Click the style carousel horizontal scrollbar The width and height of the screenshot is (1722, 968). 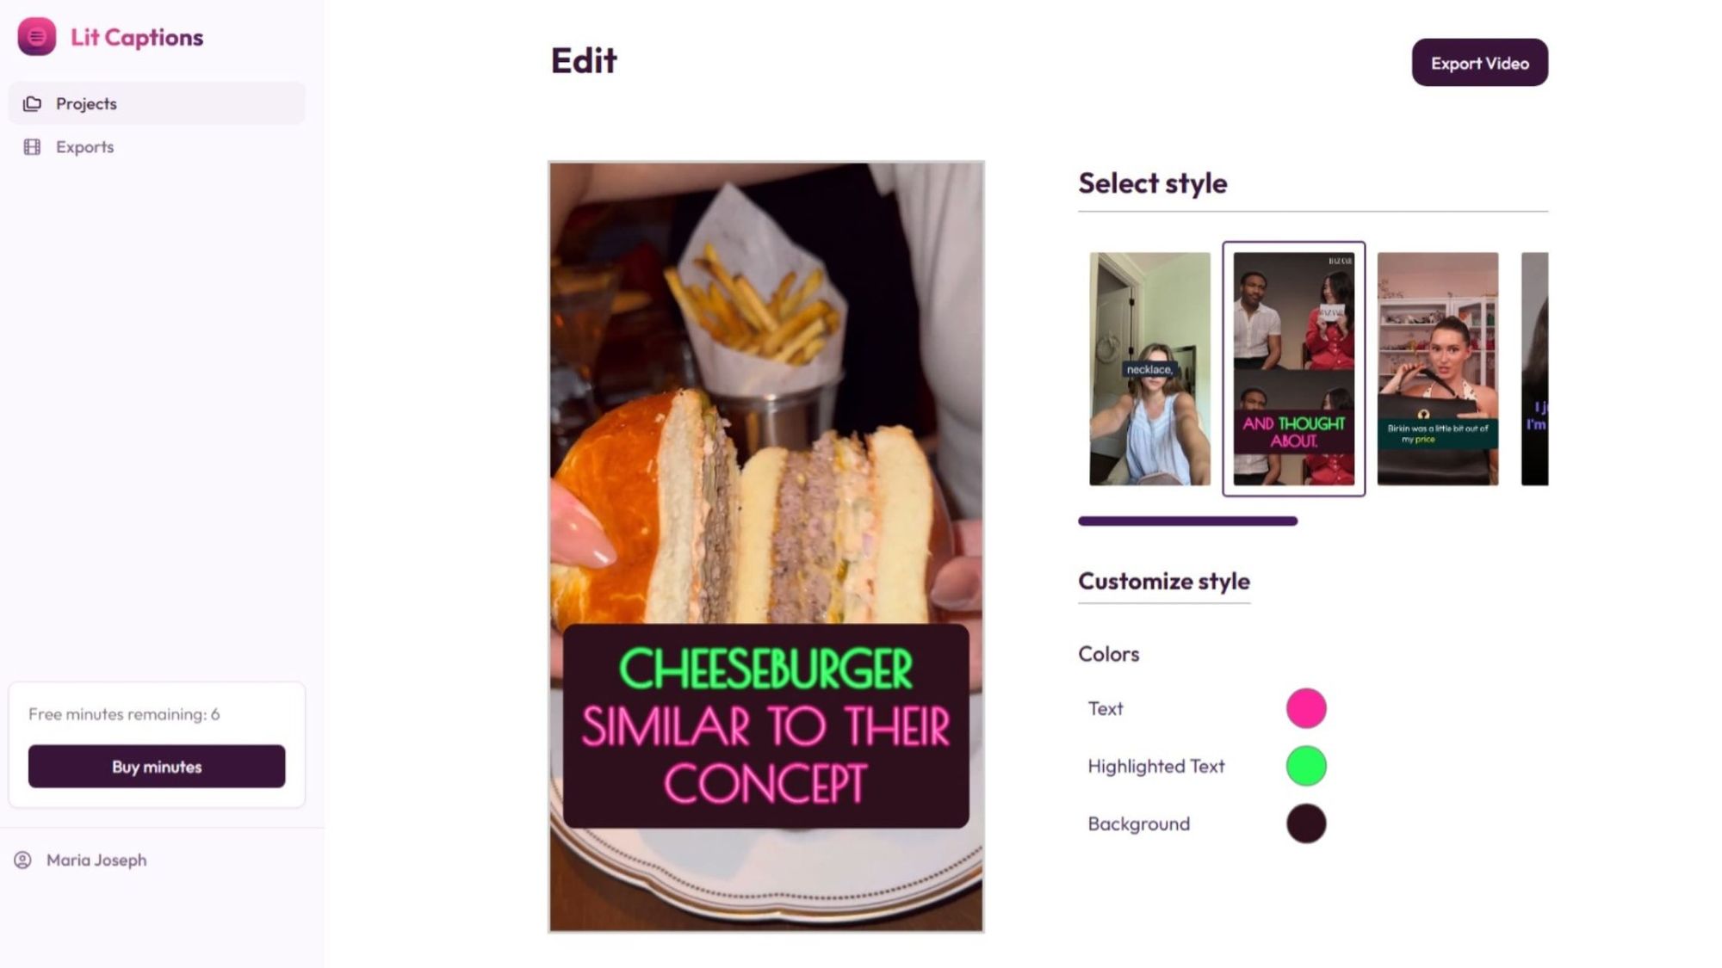(1187, 521)
